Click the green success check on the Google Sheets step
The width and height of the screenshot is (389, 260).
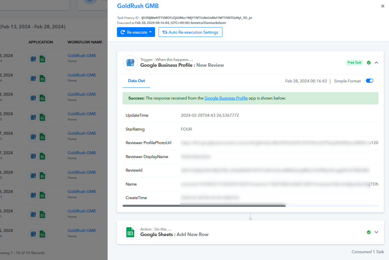point(369,232)
